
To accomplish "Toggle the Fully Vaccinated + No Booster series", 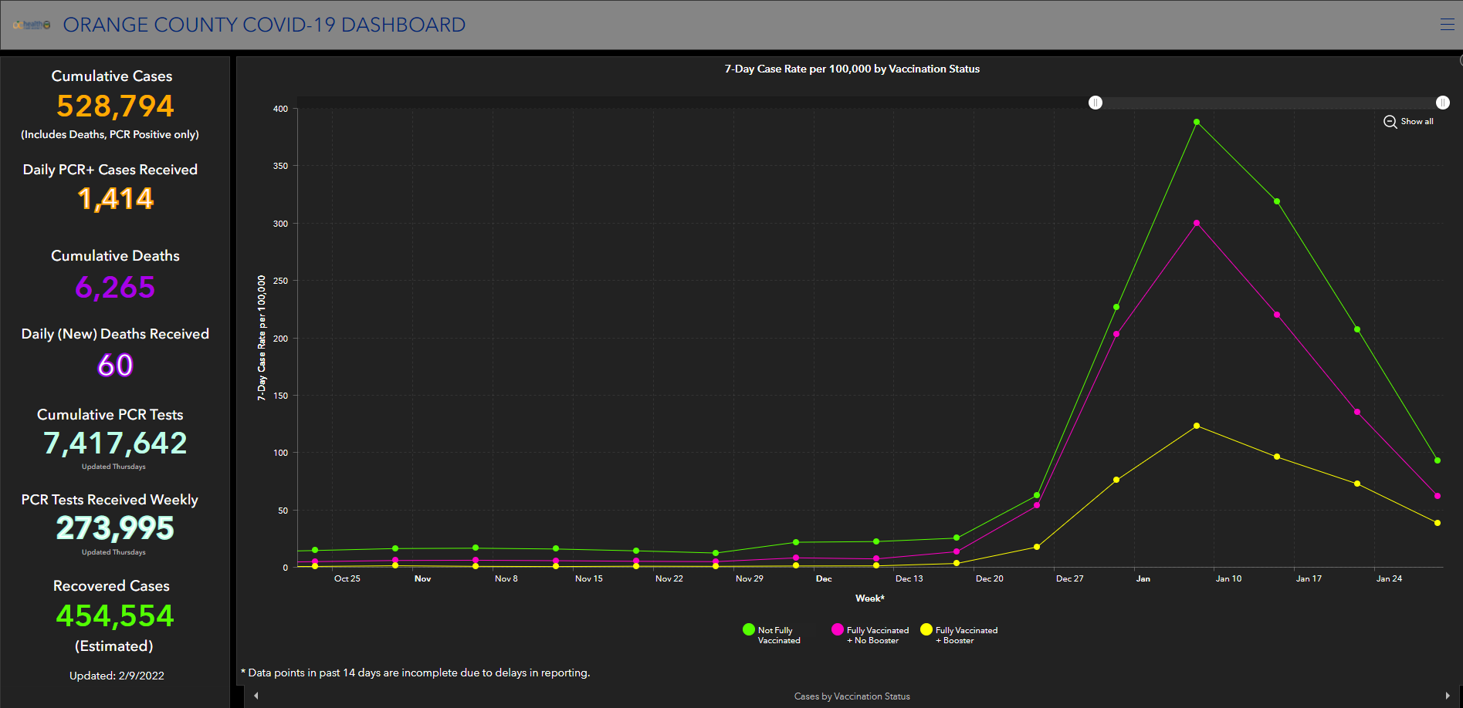I will pos(870,635).
